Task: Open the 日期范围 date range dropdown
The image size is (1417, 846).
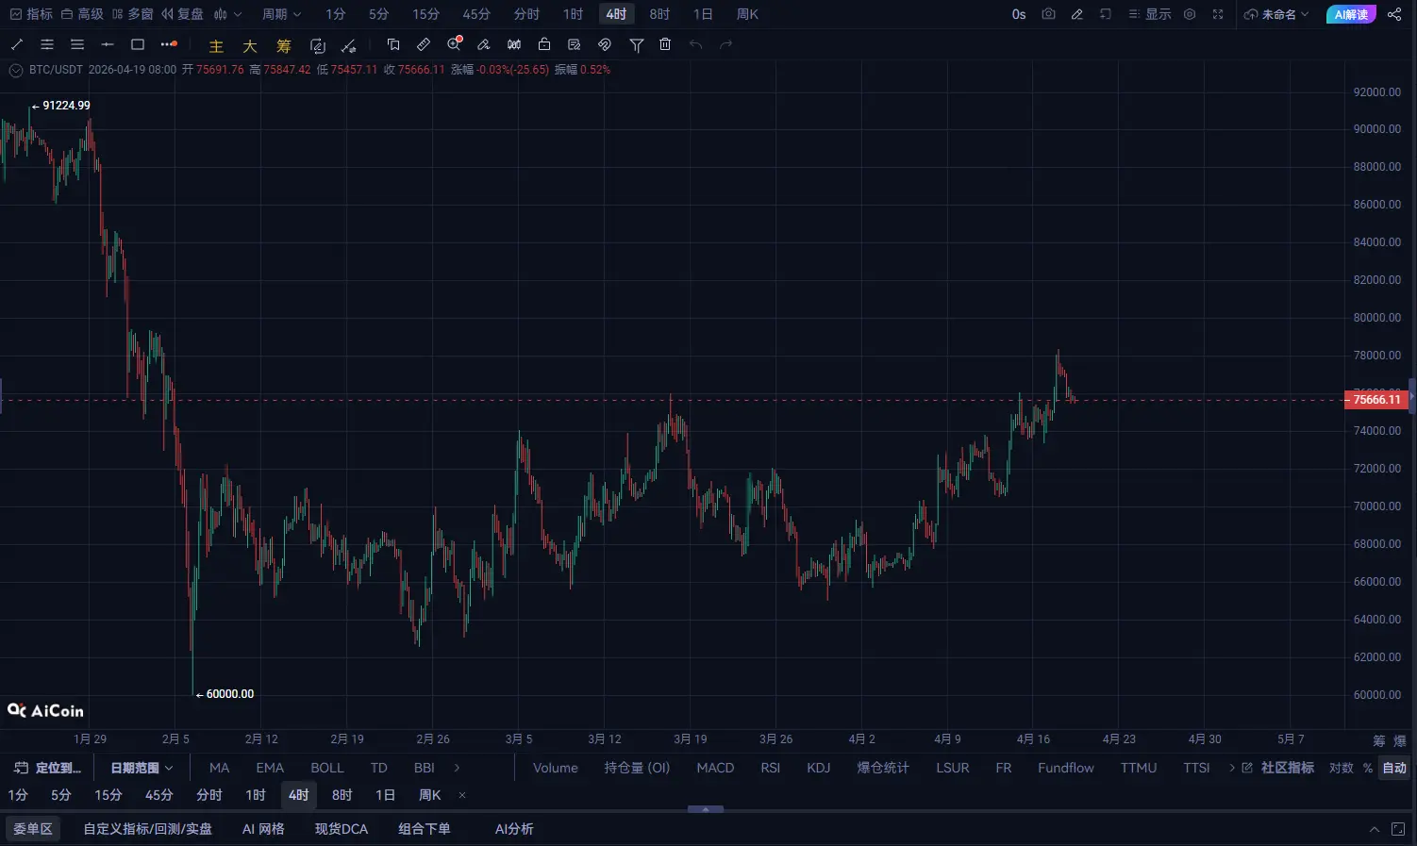Action: tap(142, 768)
